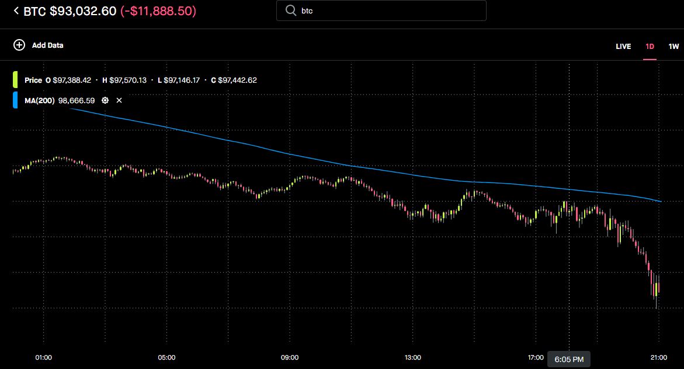Click the Add Data label
This screenshot has width=684, height=369.
47,45
